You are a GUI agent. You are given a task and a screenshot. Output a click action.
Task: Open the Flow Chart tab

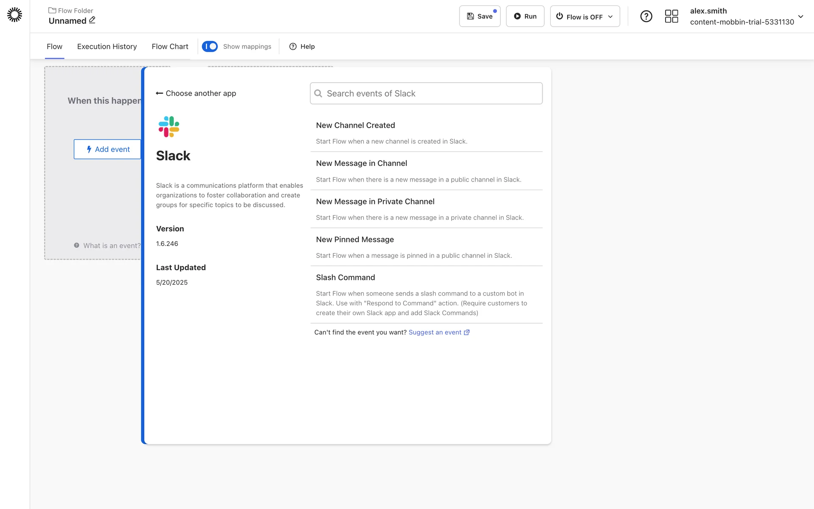pos(170,46)
